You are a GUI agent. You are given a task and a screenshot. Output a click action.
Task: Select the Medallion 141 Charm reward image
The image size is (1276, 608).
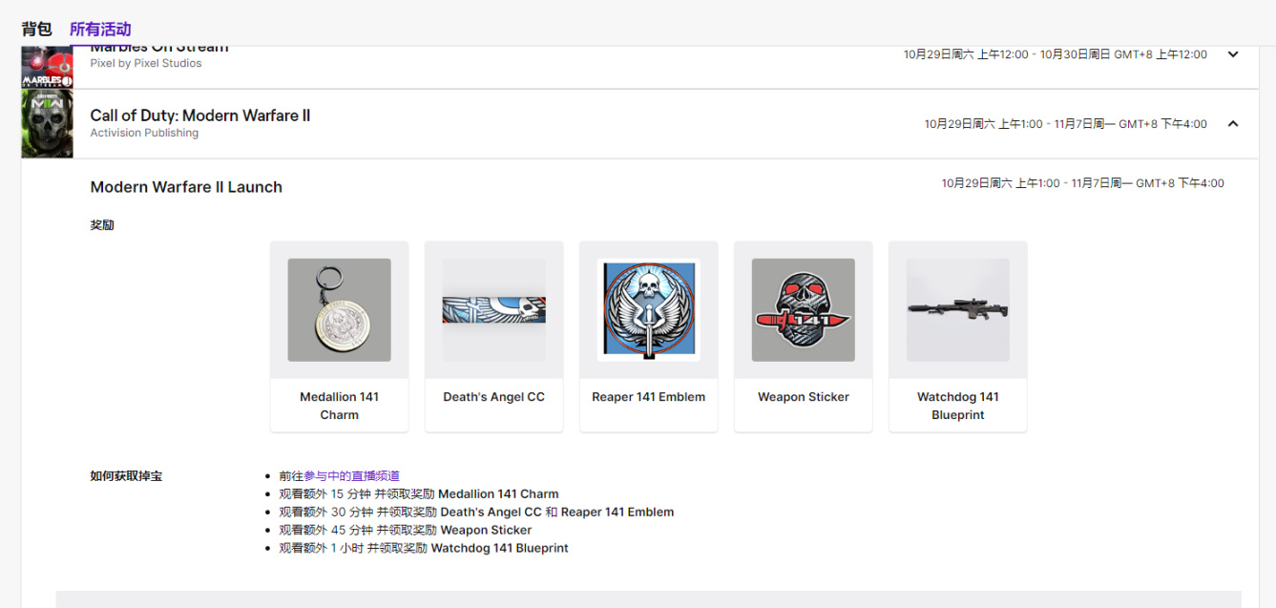tap(340, 310)
